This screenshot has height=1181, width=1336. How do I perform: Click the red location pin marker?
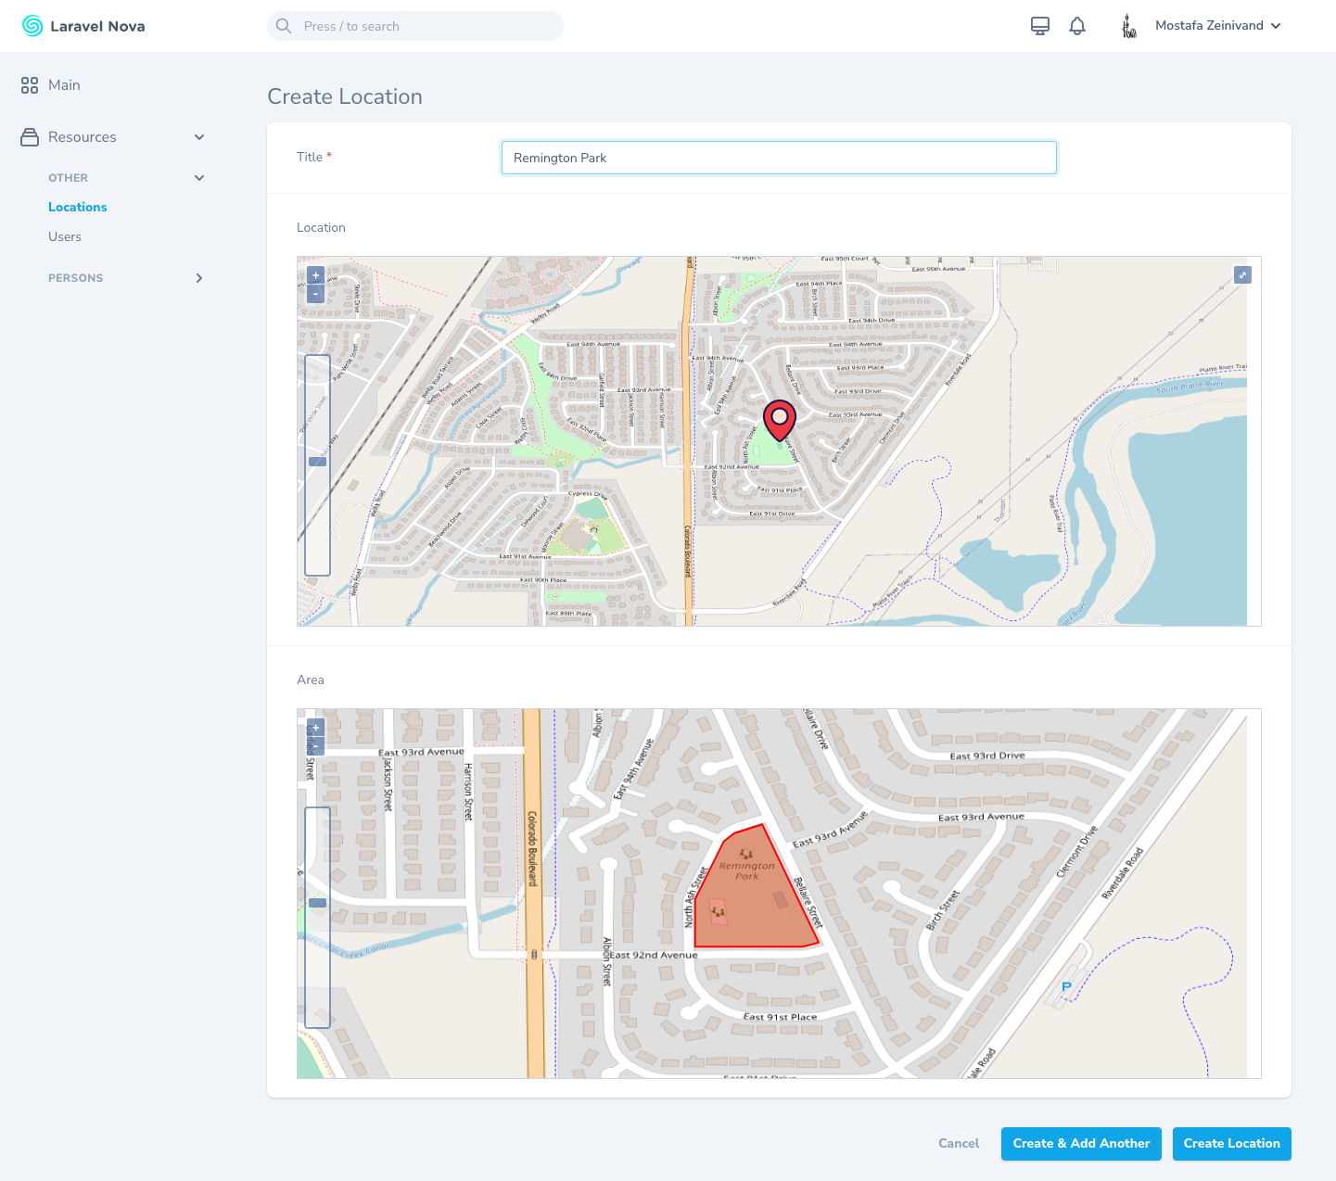pyautogui.click(x=780, y=418)
